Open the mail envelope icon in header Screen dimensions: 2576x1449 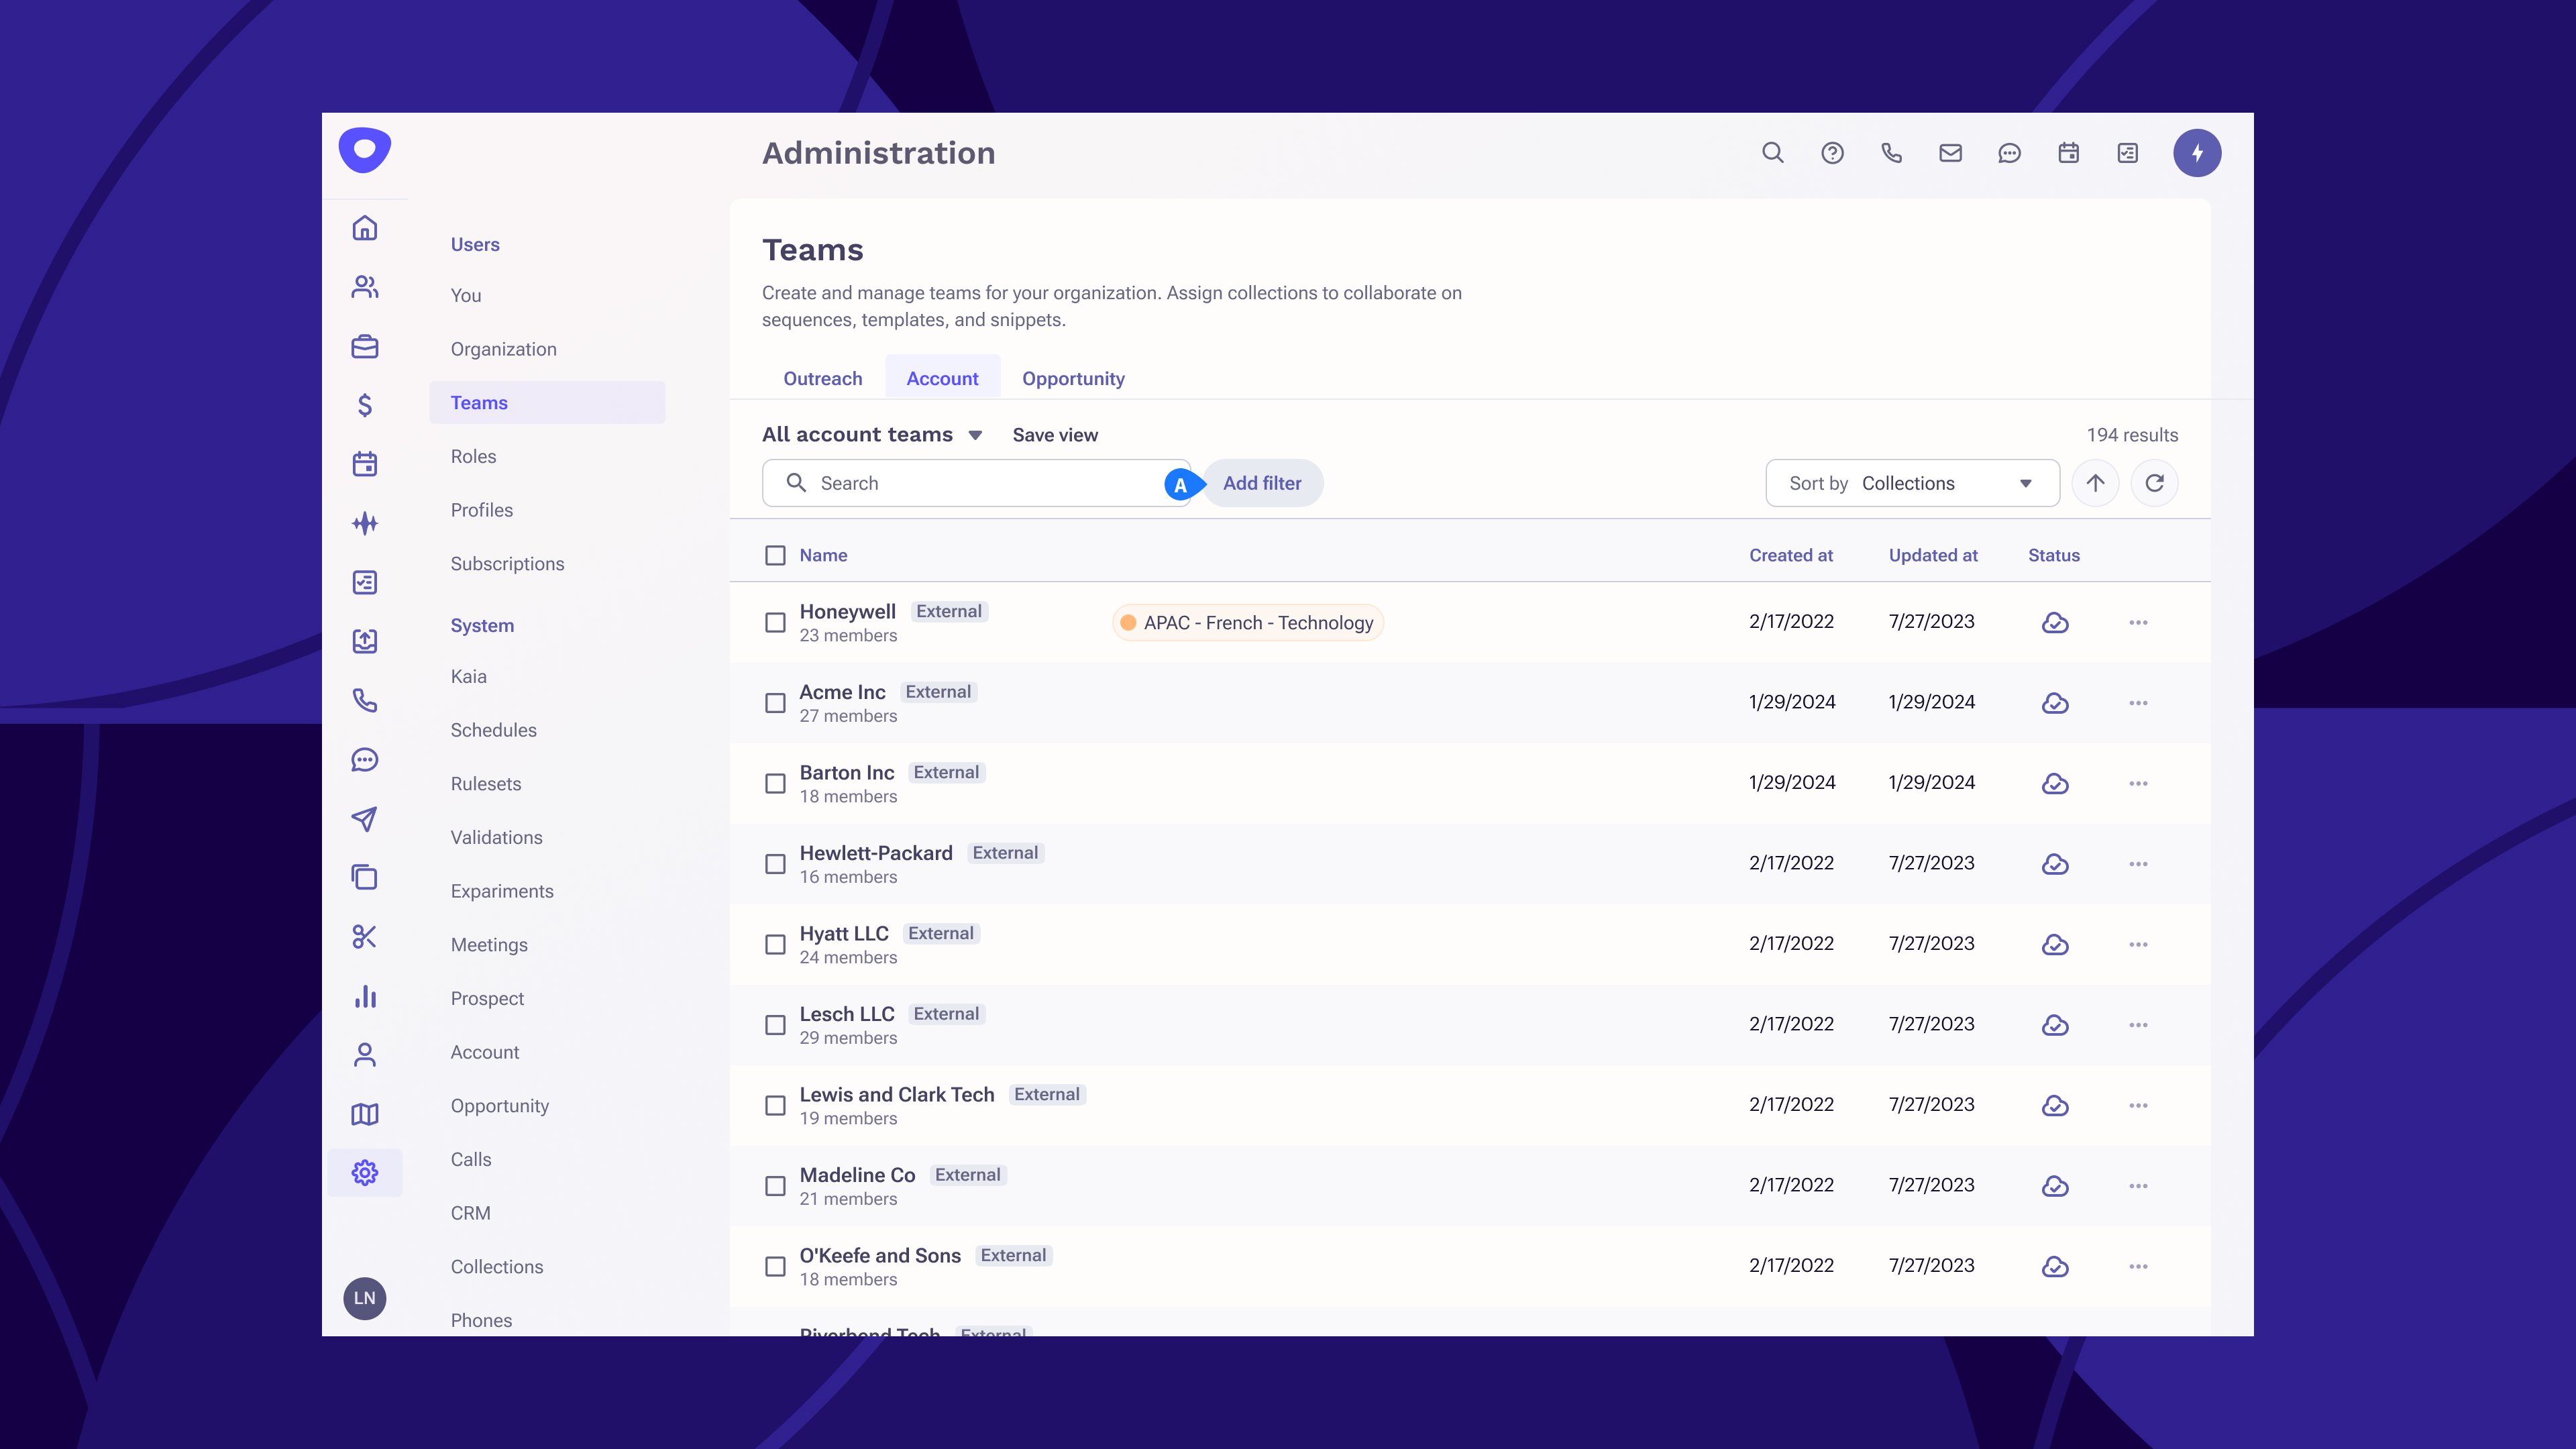(x=1950, y=153)
